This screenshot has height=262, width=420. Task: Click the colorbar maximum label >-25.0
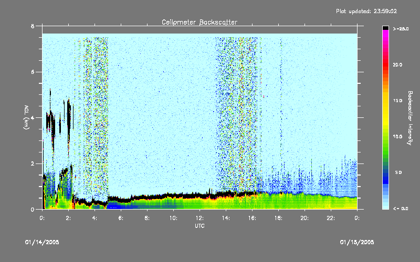(401, 29)
